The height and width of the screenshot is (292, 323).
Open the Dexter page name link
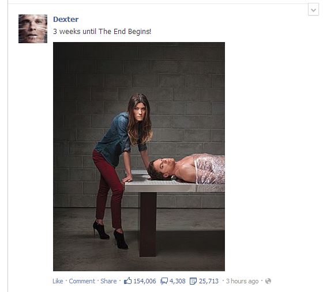click(66, 20)
